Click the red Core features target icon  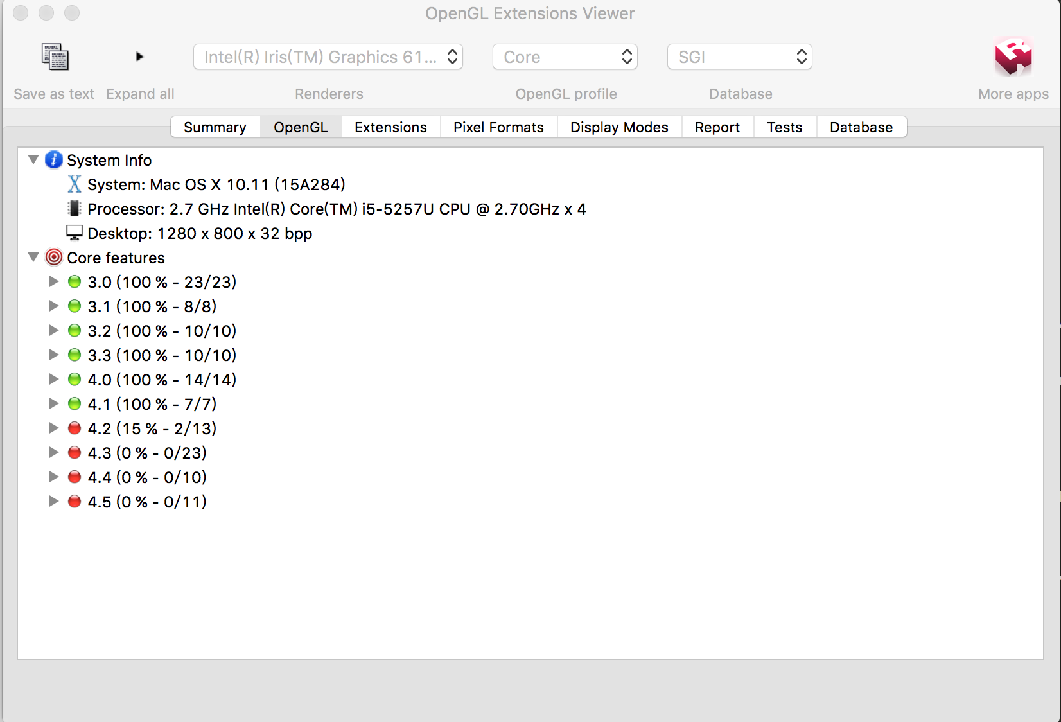pos(54,258)
